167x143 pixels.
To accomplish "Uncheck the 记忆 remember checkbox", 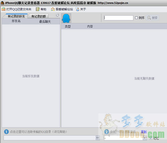I will tap(151, 138).
